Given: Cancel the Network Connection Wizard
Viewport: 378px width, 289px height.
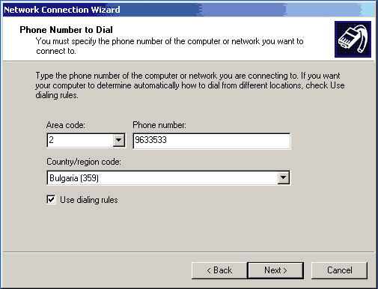Looking at the screenshot, I should (x=339, y=270).
